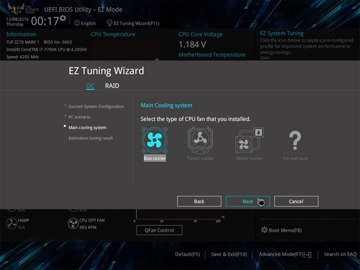Go to the PC scenario step
This screenshot has width=360, height=270.
tap(79, 117)
